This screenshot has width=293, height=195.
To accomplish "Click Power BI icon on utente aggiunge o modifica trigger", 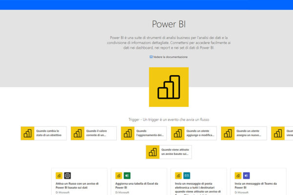I will pyautogui.click(x=178, y=133).
